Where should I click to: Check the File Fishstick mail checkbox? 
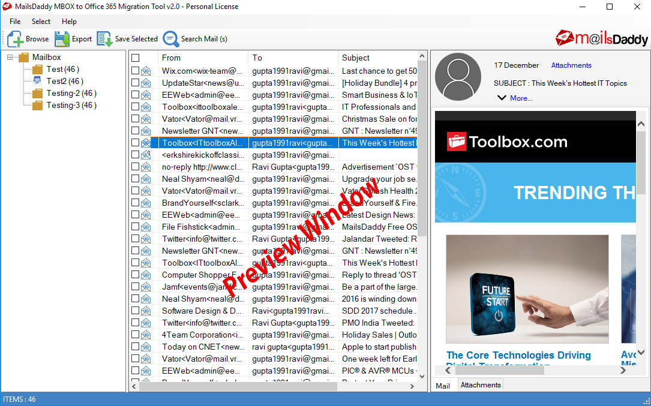[x=136, y=227]
